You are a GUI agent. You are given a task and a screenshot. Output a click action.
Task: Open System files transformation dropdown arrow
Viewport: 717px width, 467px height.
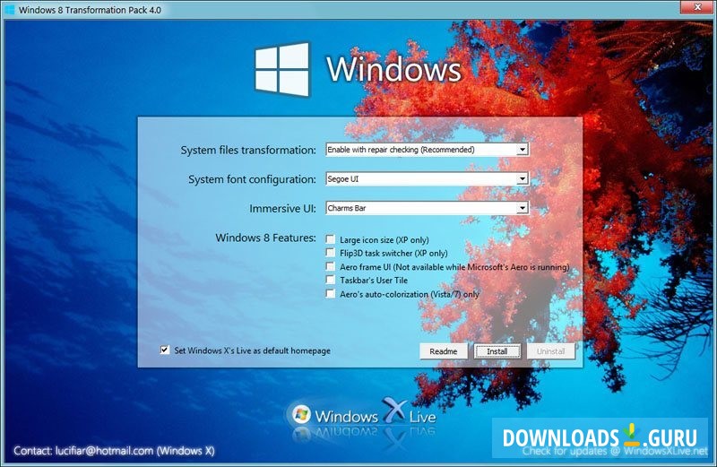pyautogui.click(x=523, y=150)
